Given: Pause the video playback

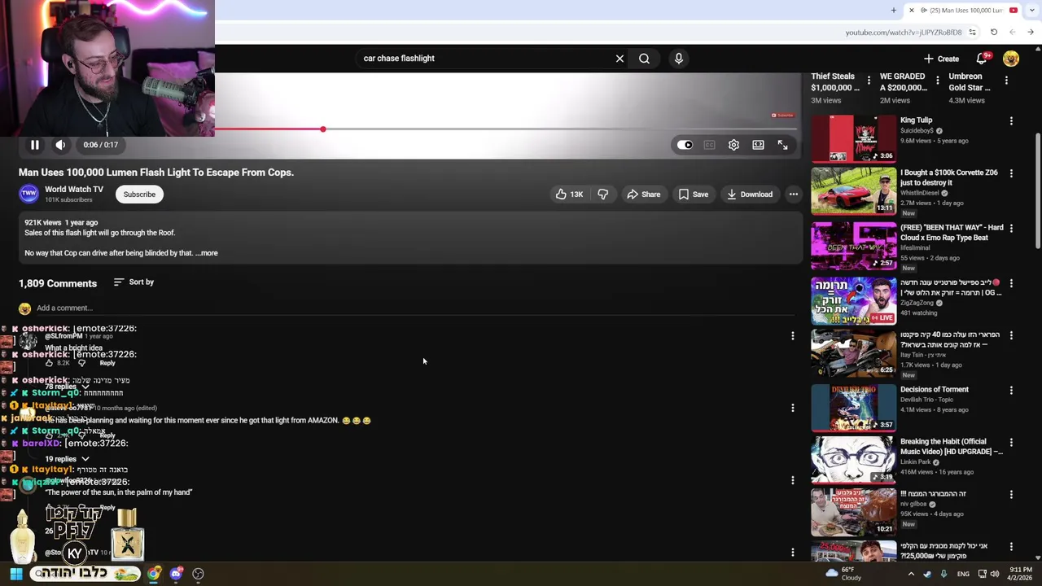Looking at the screenshot, I should pyautogui.click(x=35, y=145).
